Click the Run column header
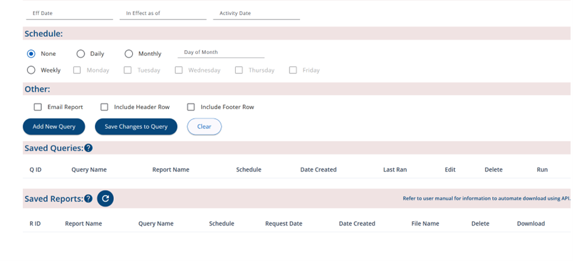573x261 pixels. coord(542,170)
